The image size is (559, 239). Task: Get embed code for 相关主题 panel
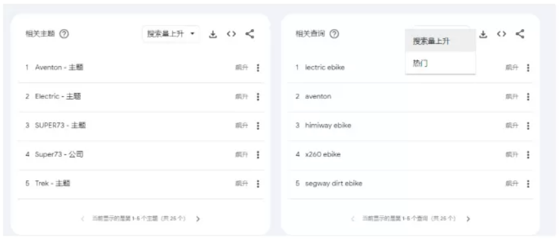click(231, 34)
